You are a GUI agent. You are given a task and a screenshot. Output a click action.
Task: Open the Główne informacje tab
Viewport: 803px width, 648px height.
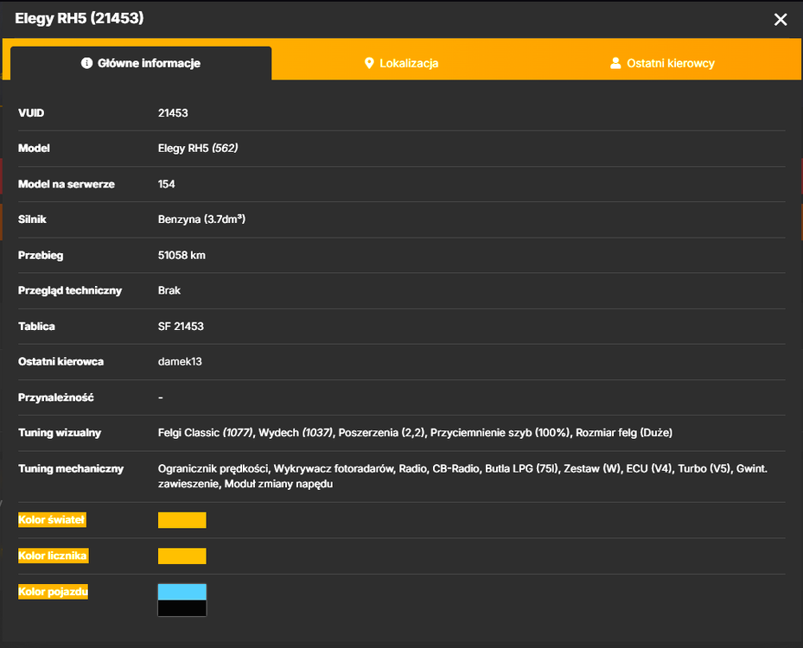[x=141, y=63]
